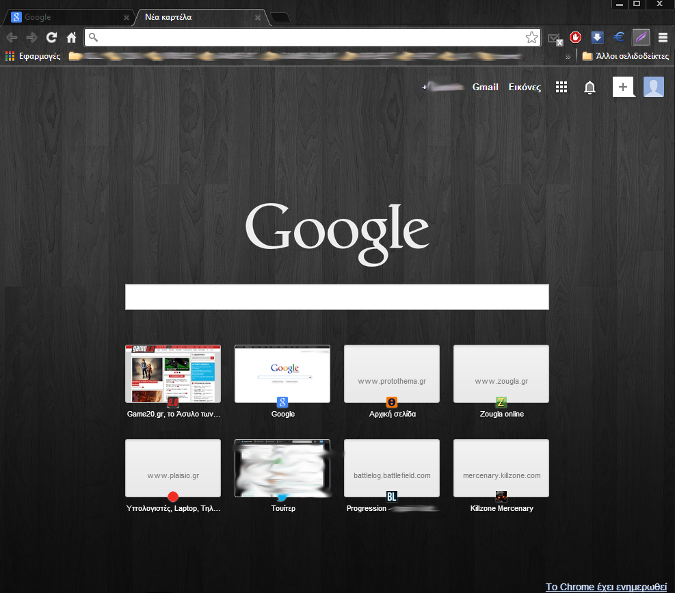
Task: Open the account profile avatar
Action: coord(654,87)
